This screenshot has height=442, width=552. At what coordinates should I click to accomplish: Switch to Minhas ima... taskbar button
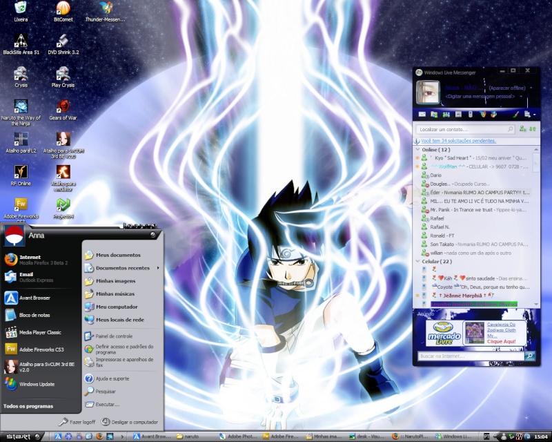coord(324,436)
